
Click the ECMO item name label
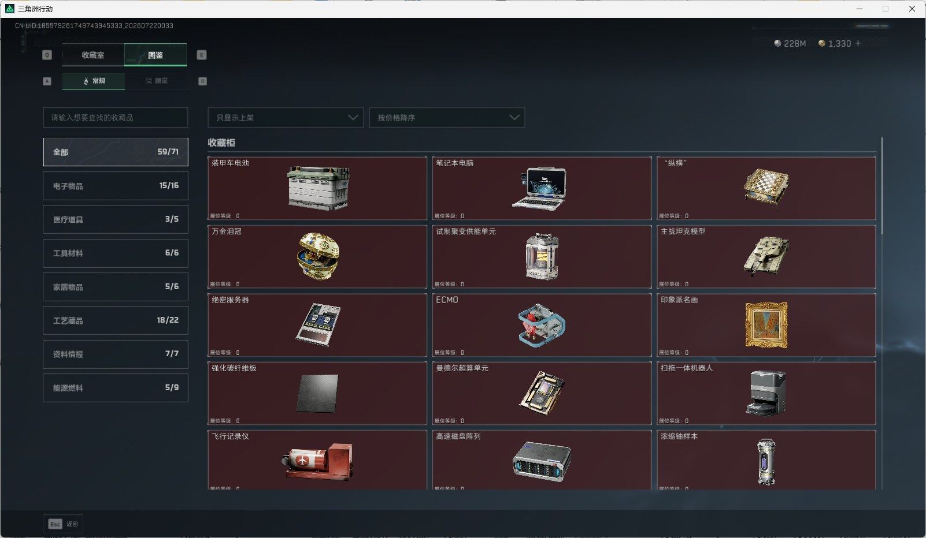point(447,300)
